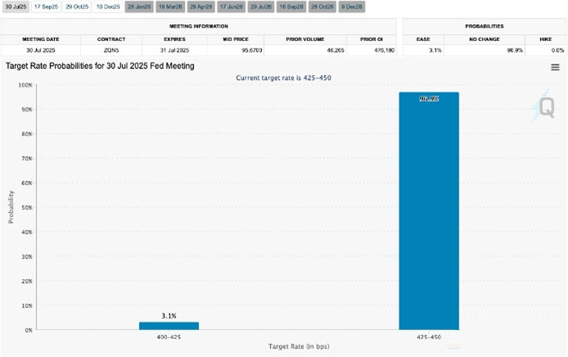Select the 30 Jul25 meeting tab
Viewport: 568px width, 357px height.
pos(15,6)
